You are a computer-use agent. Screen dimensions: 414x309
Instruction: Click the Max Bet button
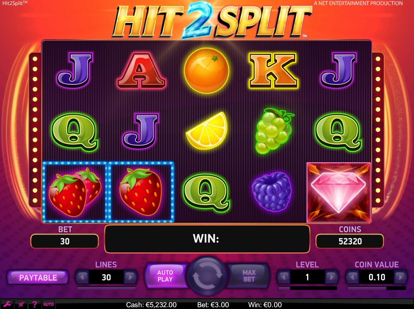tap(248, 276)
